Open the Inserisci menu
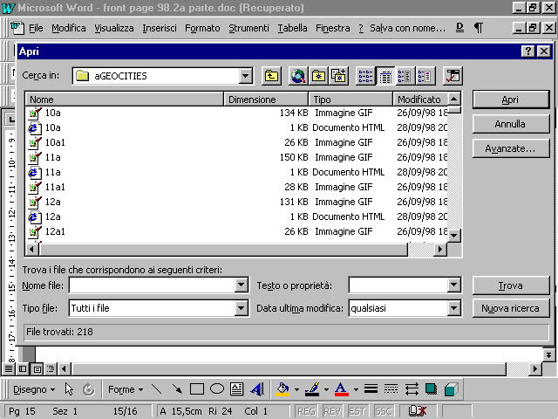 160,28
